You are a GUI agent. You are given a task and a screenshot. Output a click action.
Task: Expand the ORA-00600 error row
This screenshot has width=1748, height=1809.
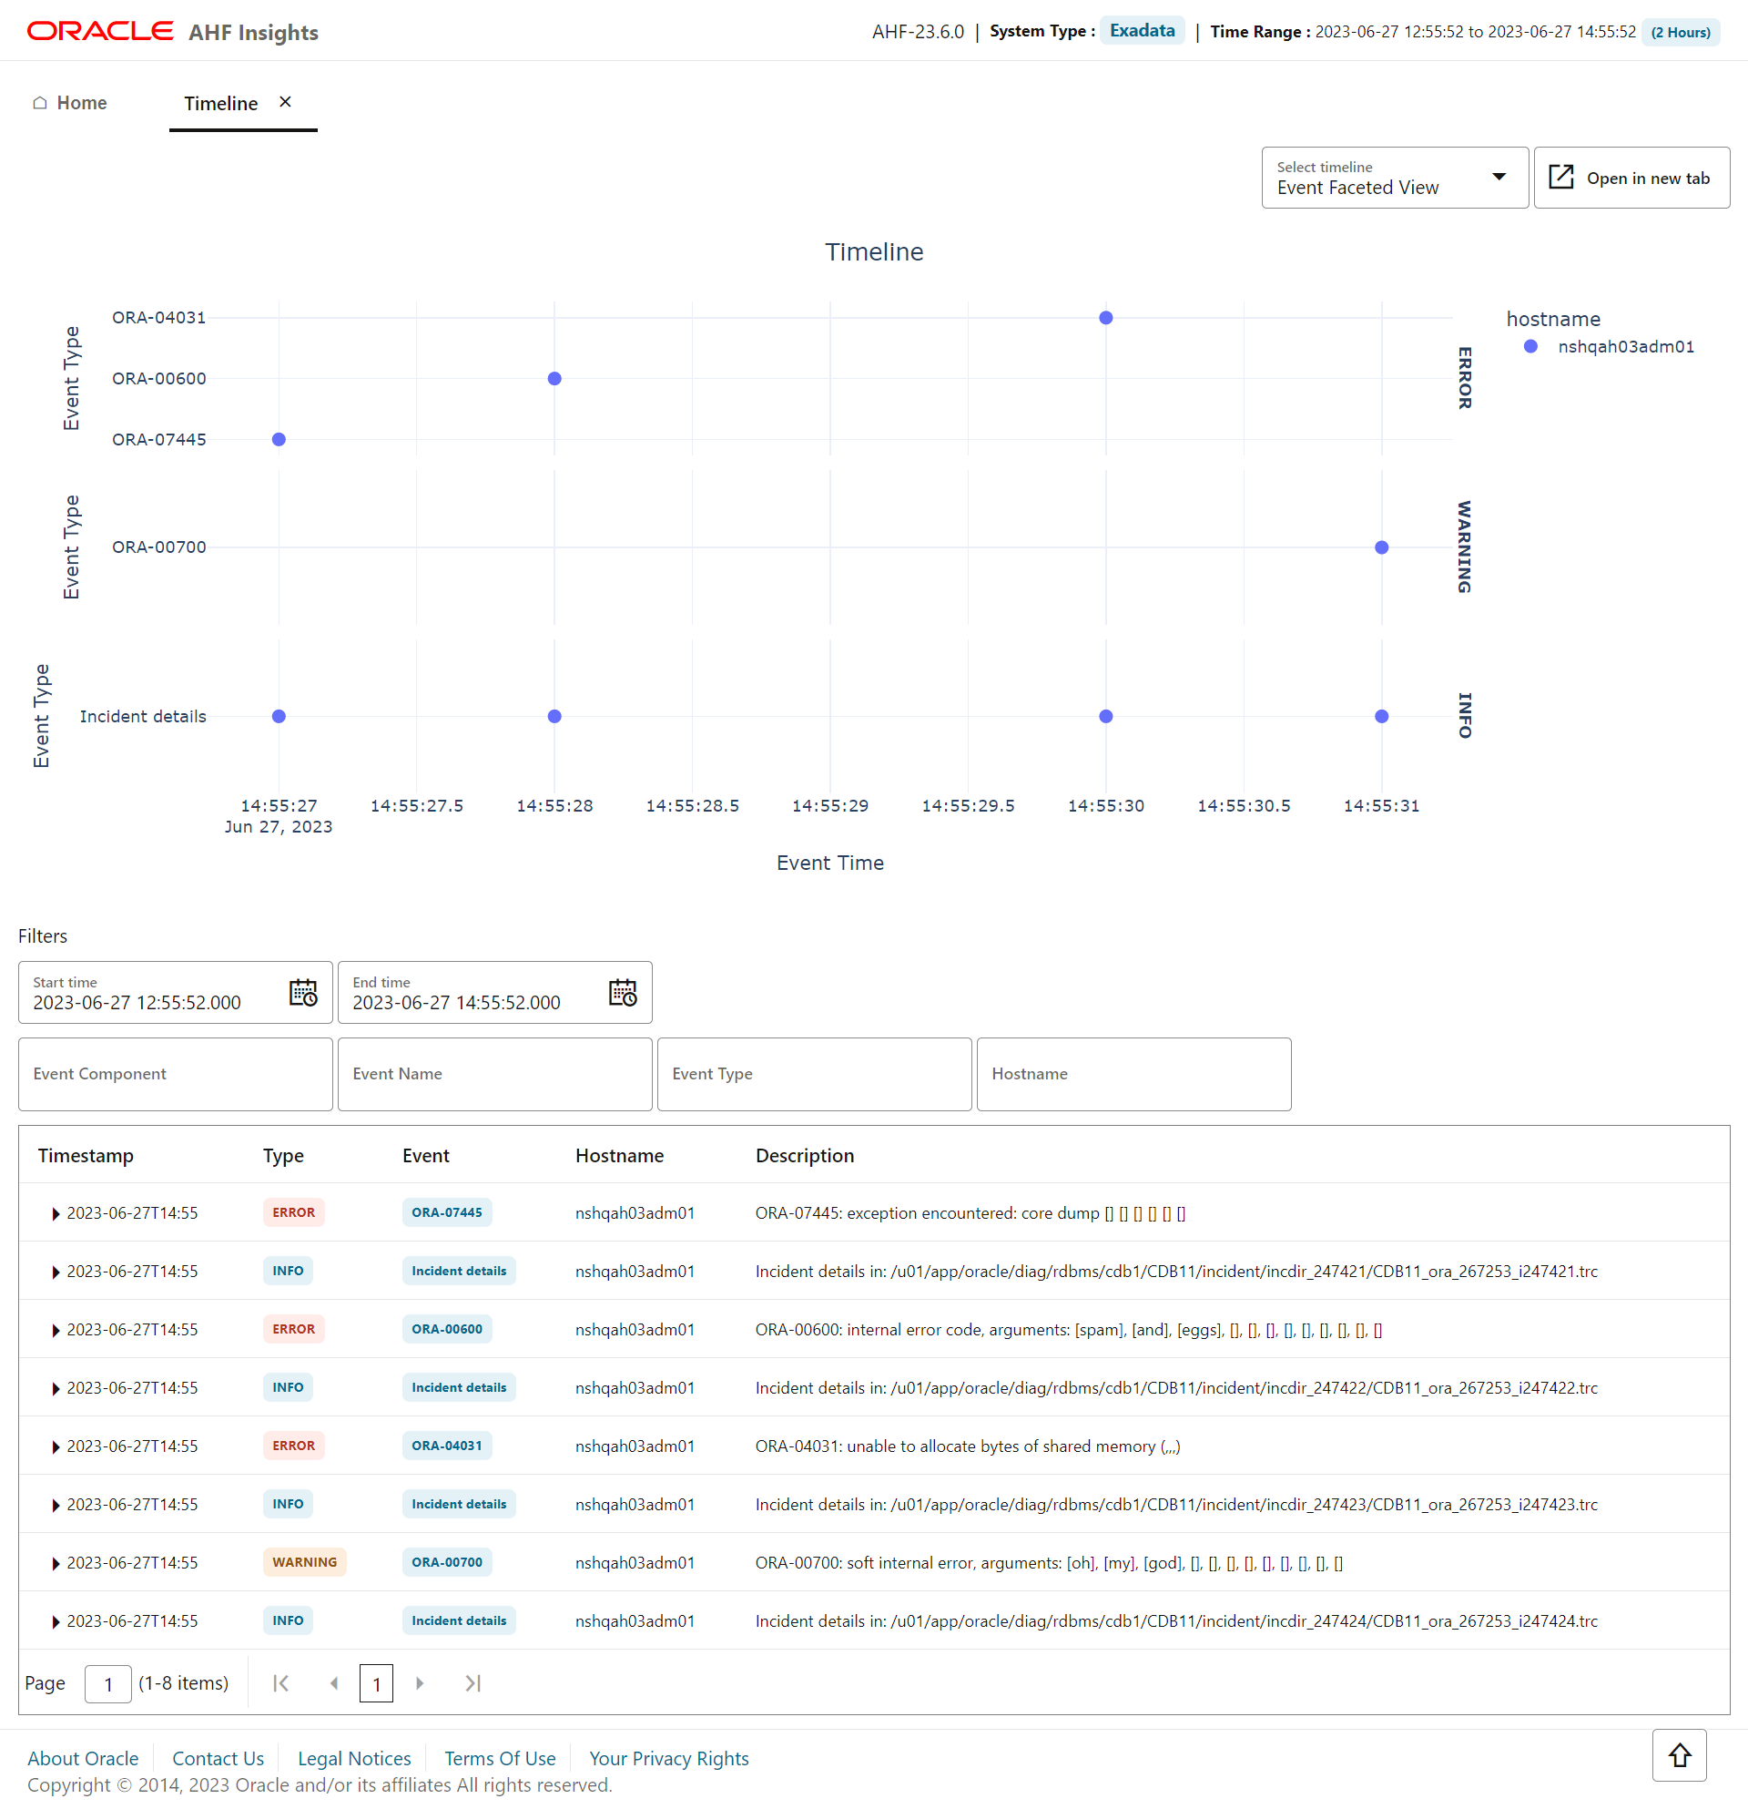tap(56, 1330)
